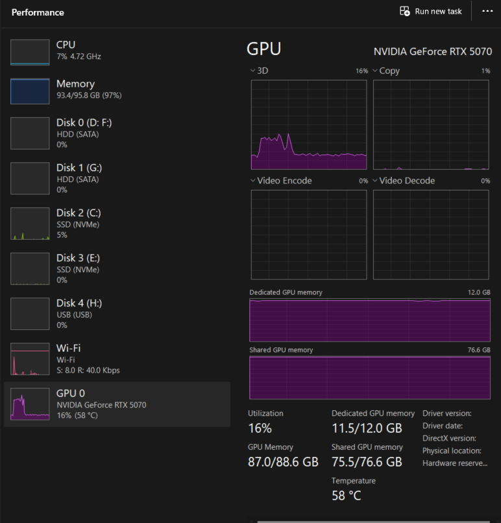Expand the Video Encode engine dropdown
The image size is (501, 523).
[253, 181]
